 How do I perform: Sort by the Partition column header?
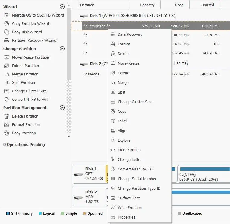pyautogui.click(x=104, y=5)
